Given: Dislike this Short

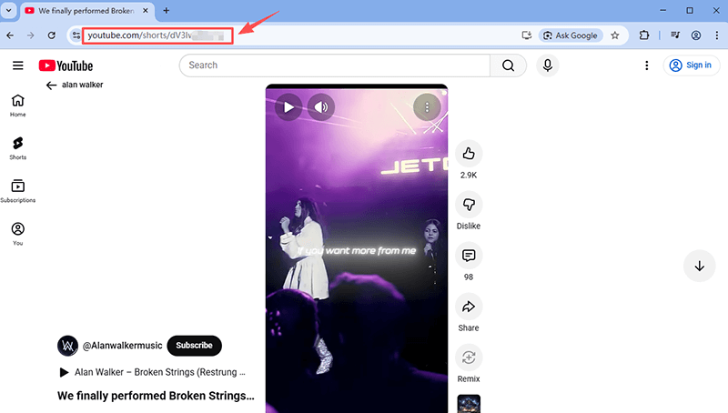Looking at the screenshot, I should point(469,205).
